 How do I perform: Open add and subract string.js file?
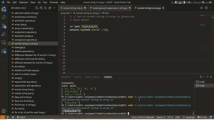[26, 13]
